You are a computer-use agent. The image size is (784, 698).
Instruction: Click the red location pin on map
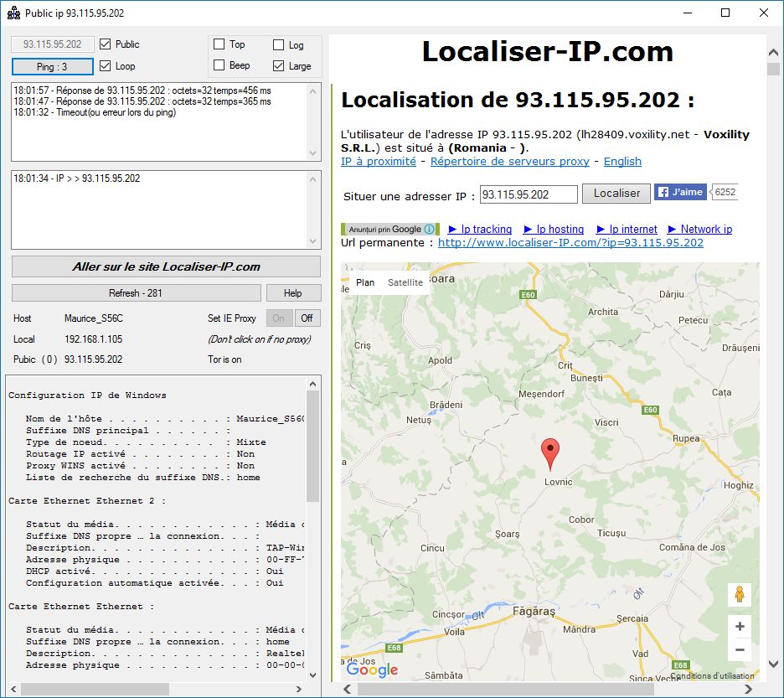(x=550, y=454)
